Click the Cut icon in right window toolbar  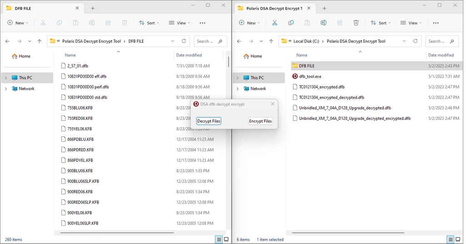(x=274, y=23)
